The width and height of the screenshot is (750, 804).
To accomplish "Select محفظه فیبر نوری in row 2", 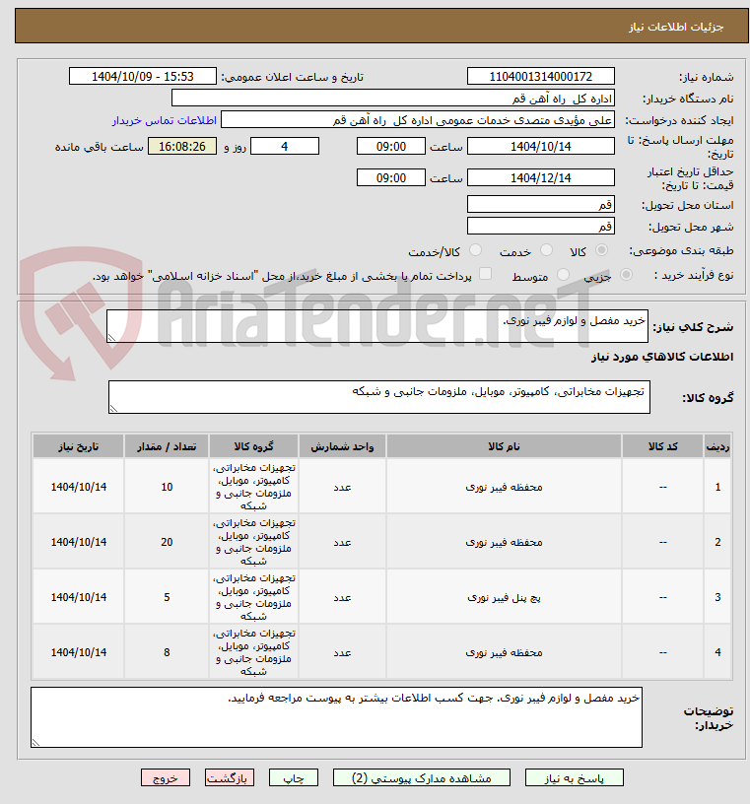I will pyautogui.click(x=504, y=542).
